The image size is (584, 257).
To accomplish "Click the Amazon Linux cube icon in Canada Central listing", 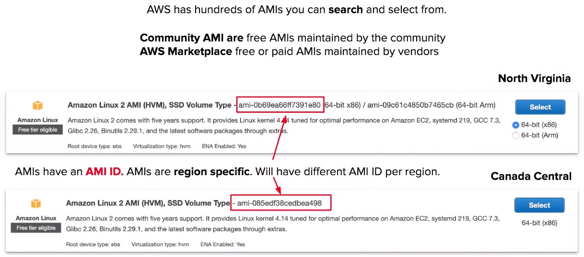I will pos(36,204).
